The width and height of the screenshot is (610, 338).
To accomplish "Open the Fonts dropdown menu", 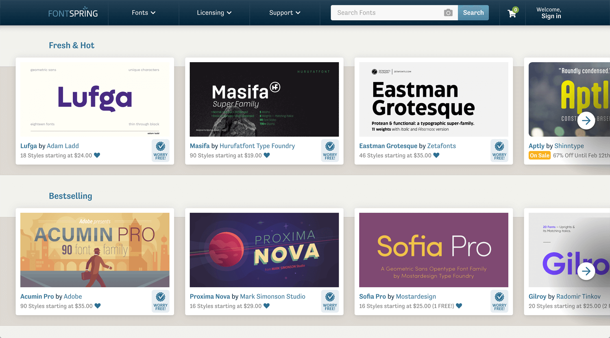I will (x=144, y=13).
